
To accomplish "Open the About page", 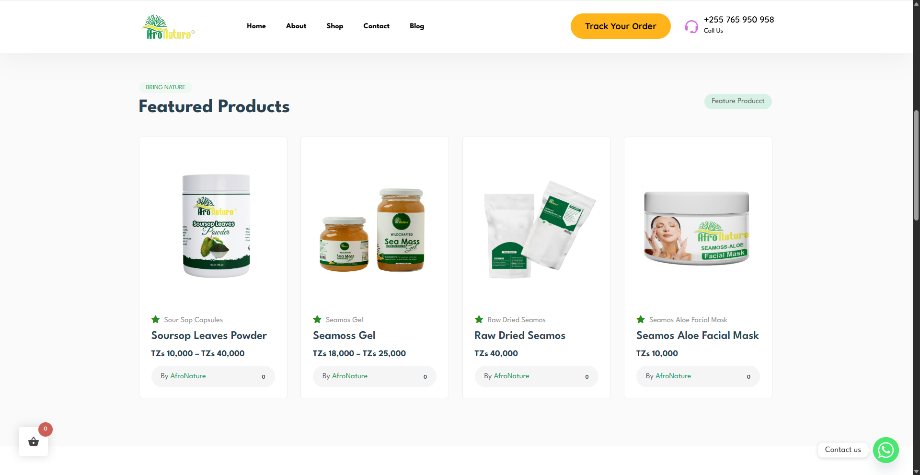I will pyautogui.click(x=296, y=26).
